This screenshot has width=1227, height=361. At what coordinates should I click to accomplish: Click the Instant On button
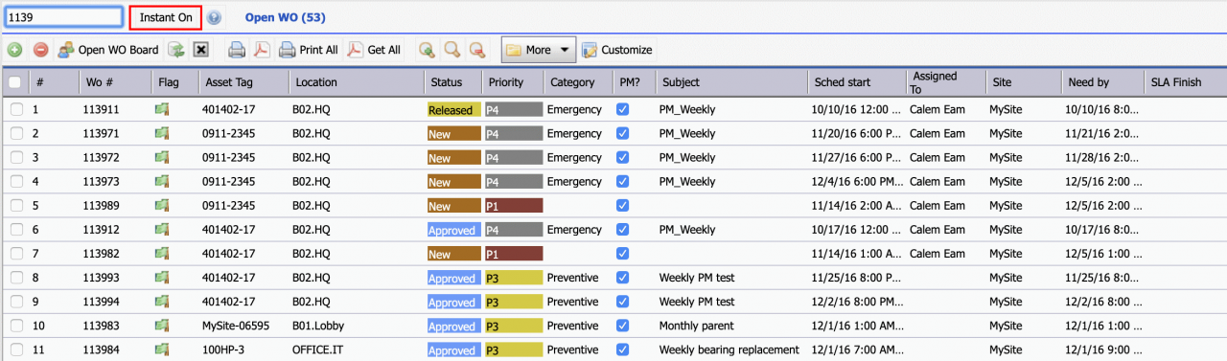click(166, 17)
